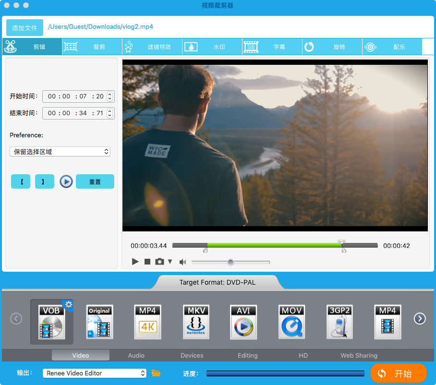Switch to the Editing format category
This screenshot has width=436, height=385.
[247, 355]
